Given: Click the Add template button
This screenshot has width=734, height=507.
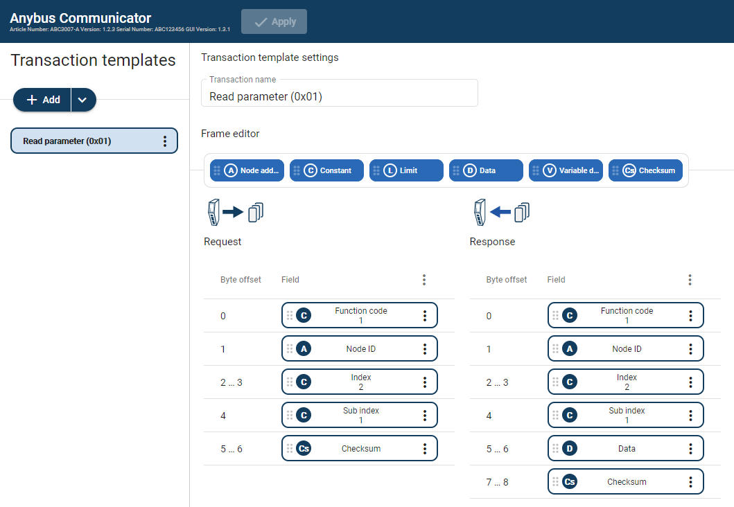Looking at the screenshot, I should click(x=43, y=100).
